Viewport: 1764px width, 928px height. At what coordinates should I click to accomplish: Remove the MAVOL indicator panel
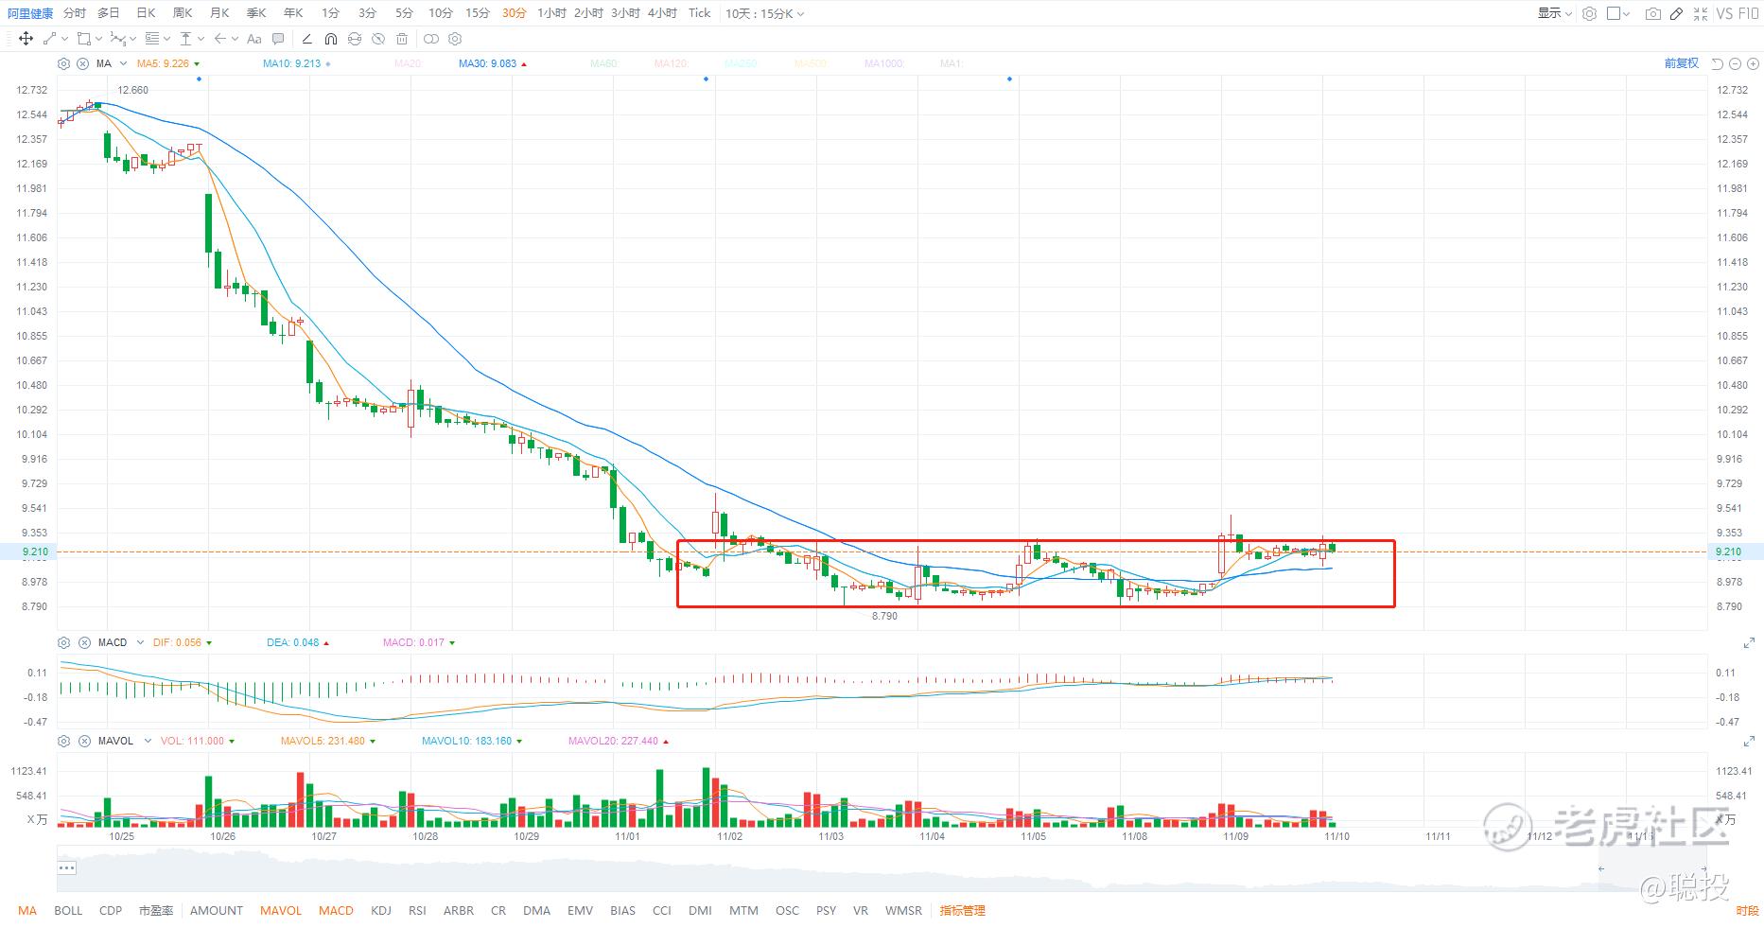point(83,741)
